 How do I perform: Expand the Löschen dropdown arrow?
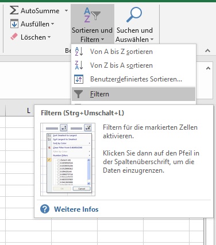[49, 37]
